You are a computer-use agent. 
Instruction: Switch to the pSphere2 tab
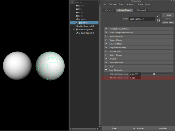point(109,10)
